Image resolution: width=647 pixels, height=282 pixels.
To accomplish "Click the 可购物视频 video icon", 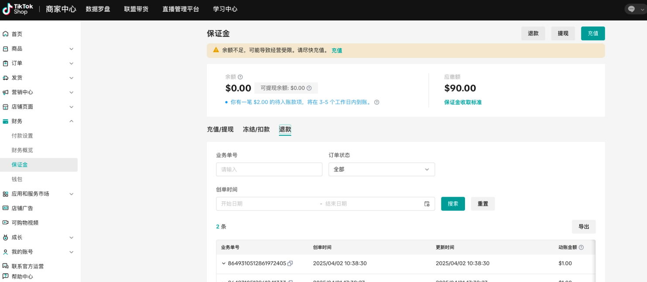I will [x=5, y=222].
